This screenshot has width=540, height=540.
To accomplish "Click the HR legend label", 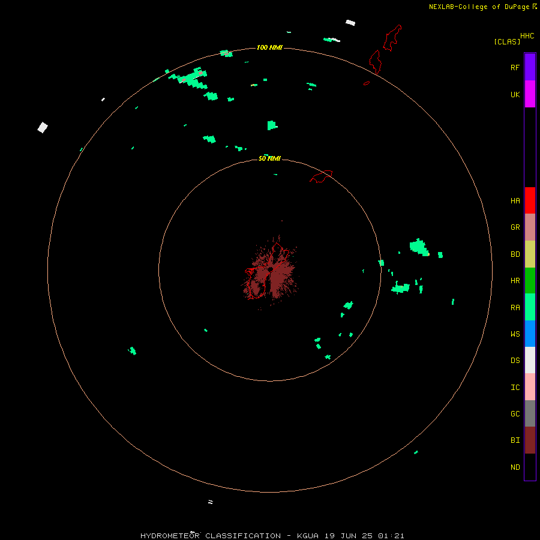I will tap(515, 281).
